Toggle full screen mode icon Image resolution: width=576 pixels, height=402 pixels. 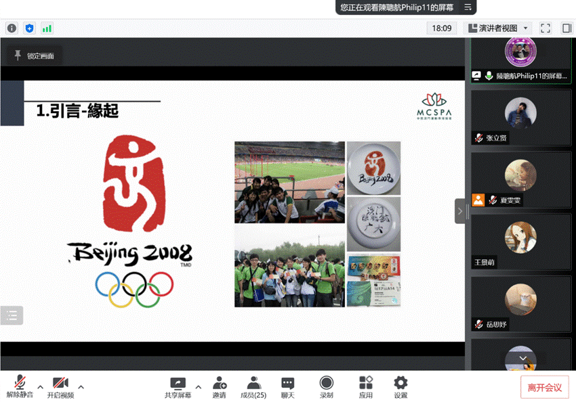coord(546,28)
